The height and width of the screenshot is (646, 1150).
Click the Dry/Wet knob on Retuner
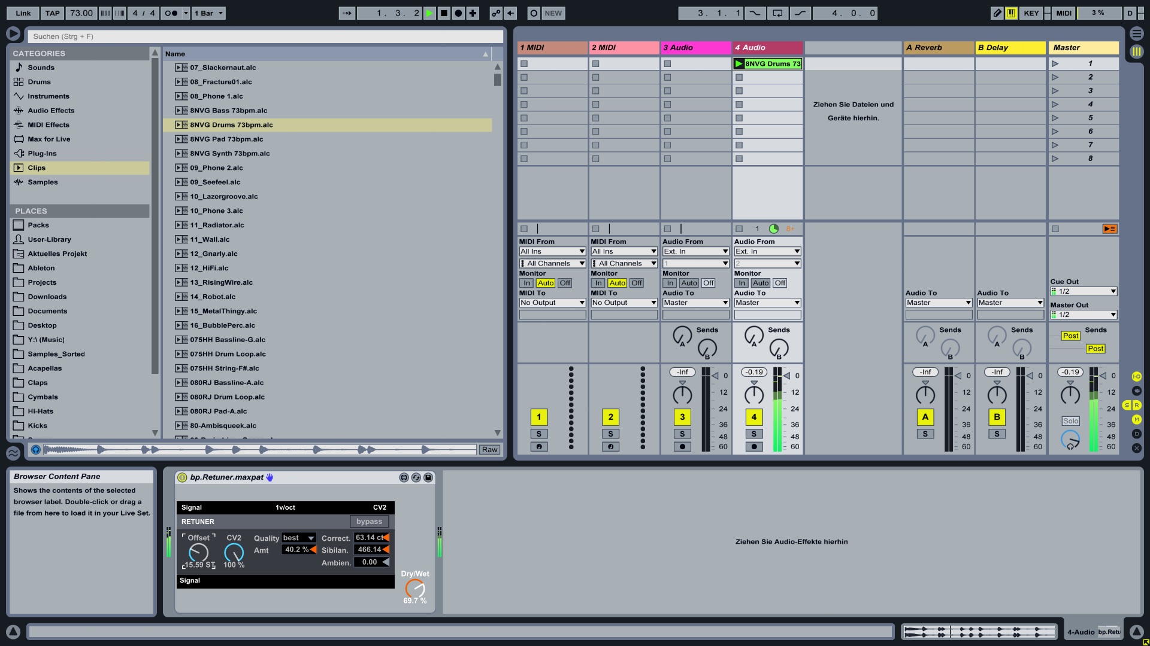414,588
